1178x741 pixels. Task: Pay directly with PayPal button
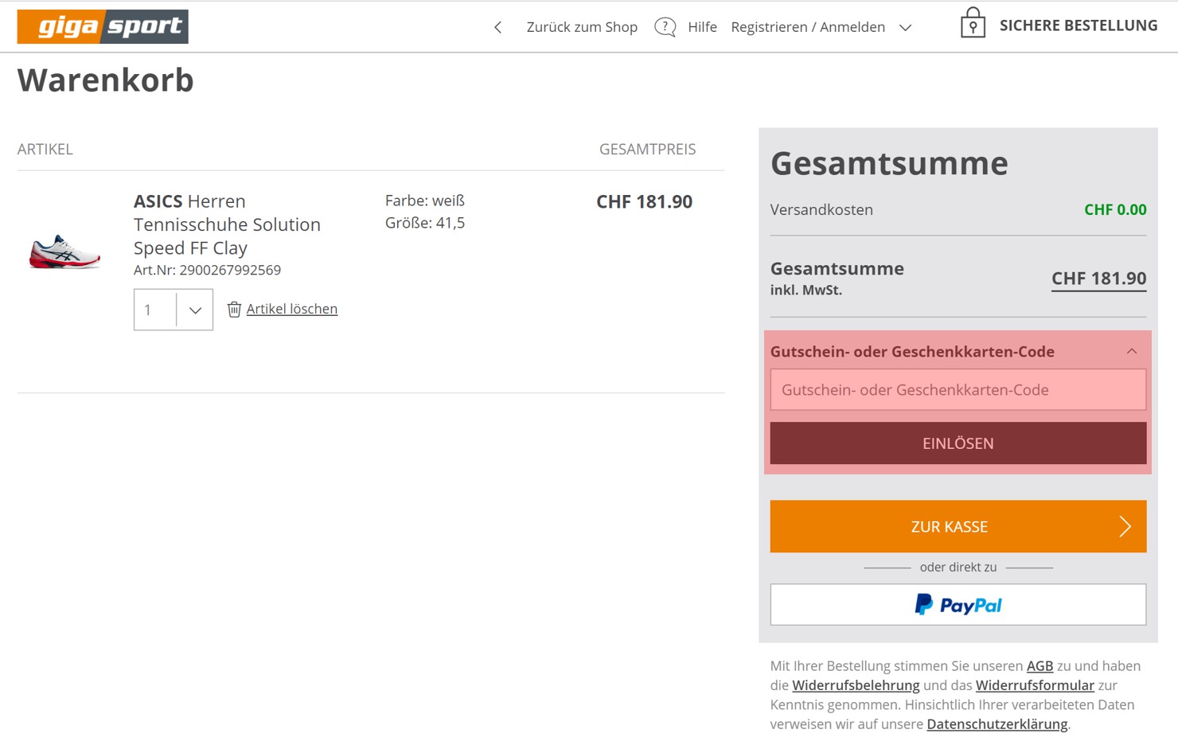click(958, 605)
